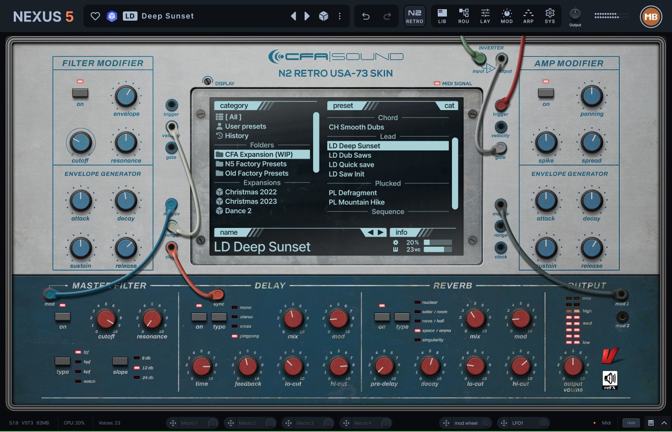Click the category list scrollbar
The height and width of the screenshot is (432, 672).
pos(316,142)
